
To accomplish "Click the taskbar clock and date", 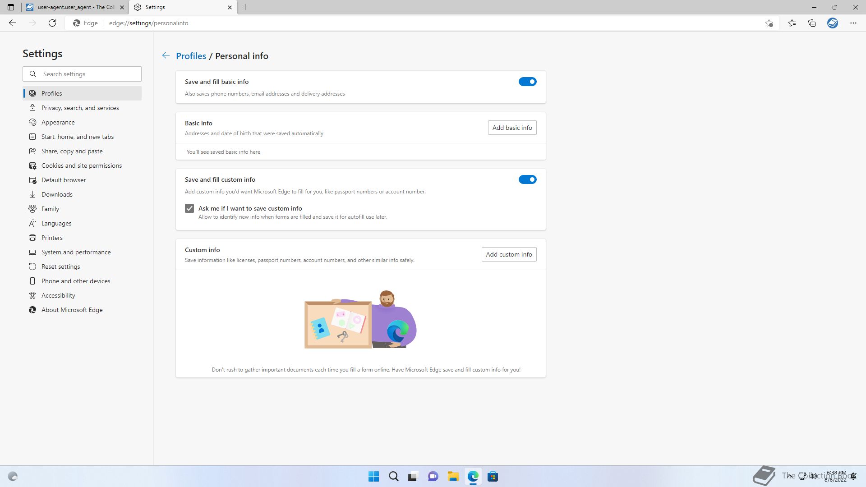I will pyautogui.click(x=836, y=476).
